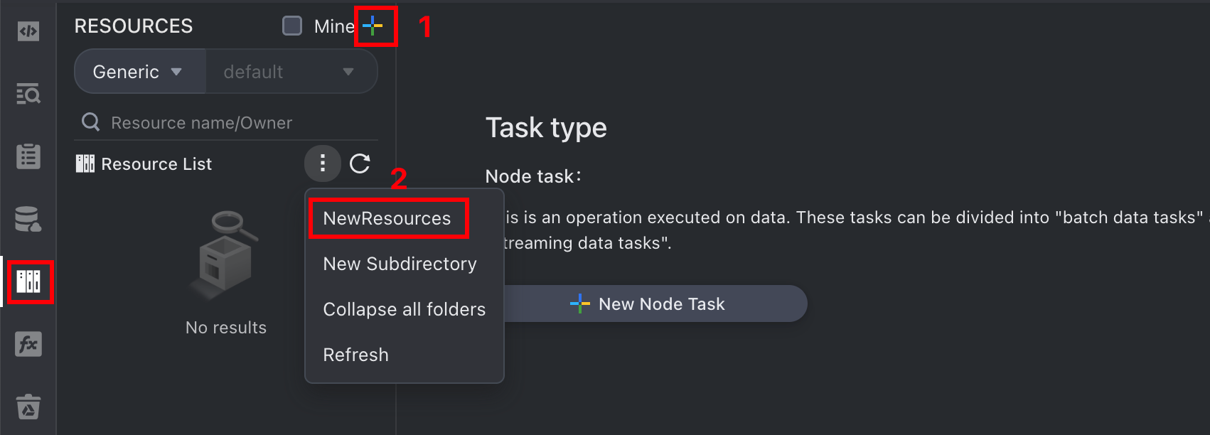Choose Collapse all folders option
1210x435 pixels.
tap(405, 309)
